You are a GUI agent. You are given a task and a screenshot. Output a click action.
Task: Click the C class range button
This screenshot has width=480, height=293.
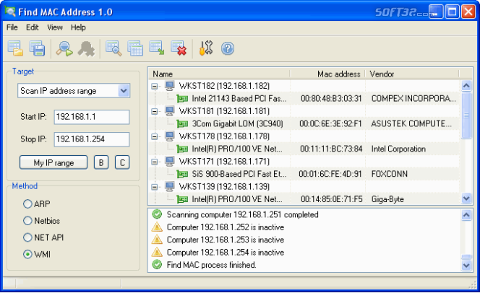pos(122,162)
